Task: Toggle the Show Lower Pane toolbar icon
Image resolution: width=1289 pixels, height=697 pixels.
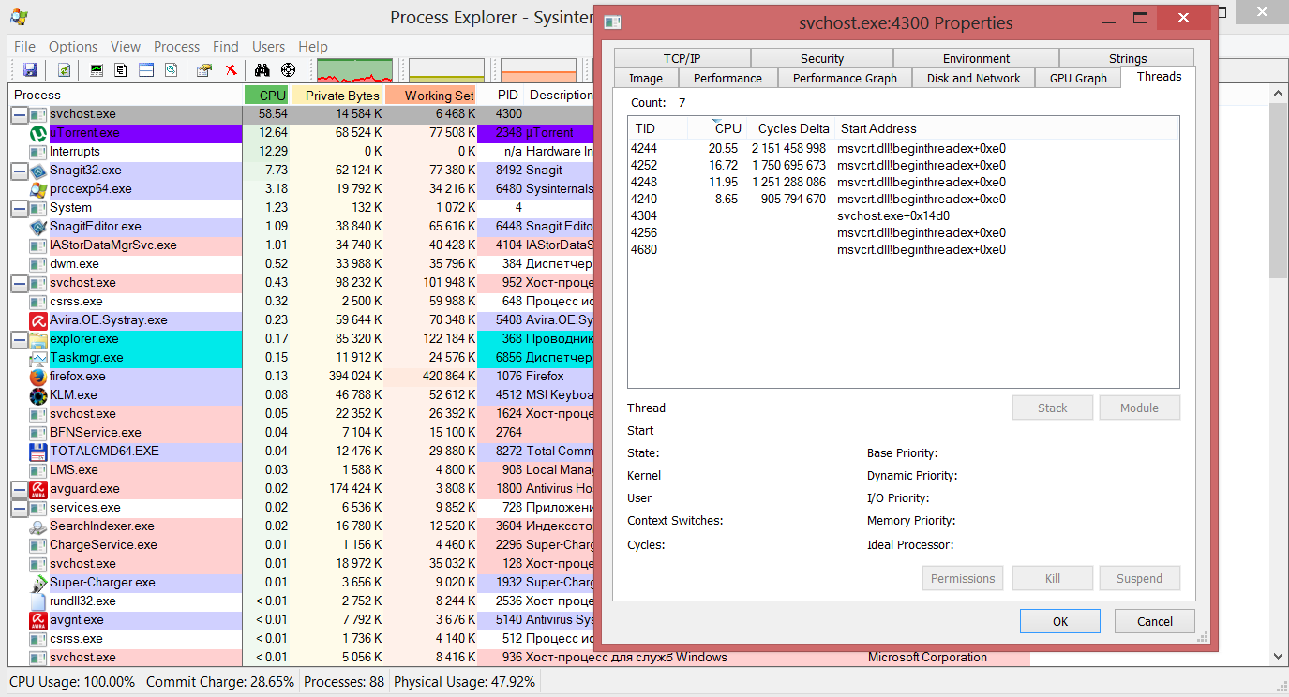Action: click(x=146, y=70)
